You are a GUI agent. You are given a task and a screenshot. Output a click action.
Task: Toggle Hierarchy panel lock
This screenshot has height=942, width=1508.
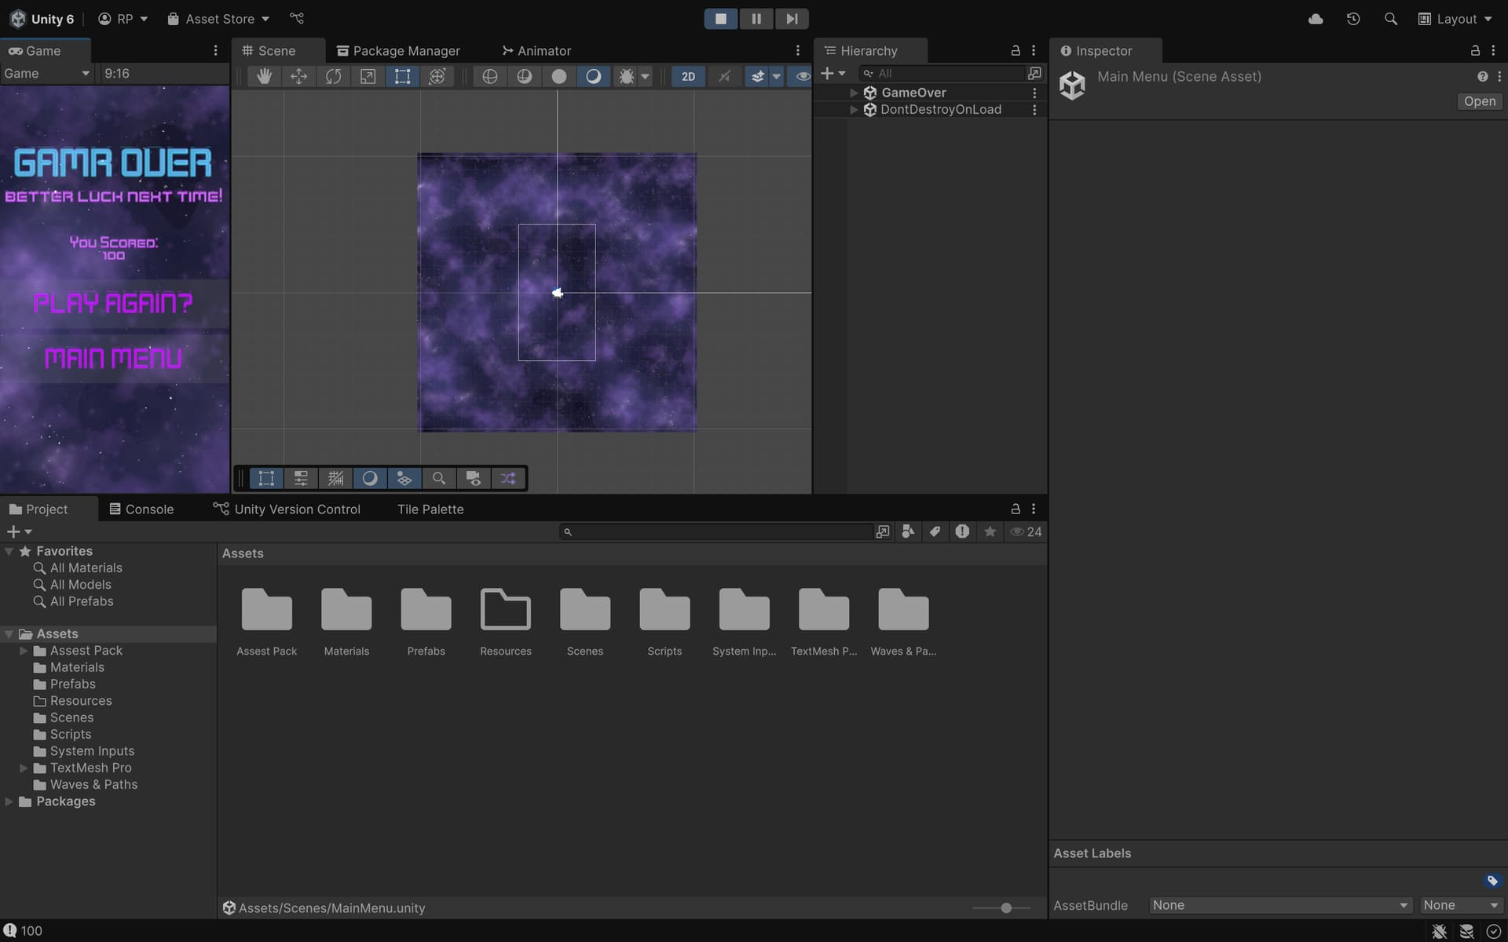point(1015,50)
